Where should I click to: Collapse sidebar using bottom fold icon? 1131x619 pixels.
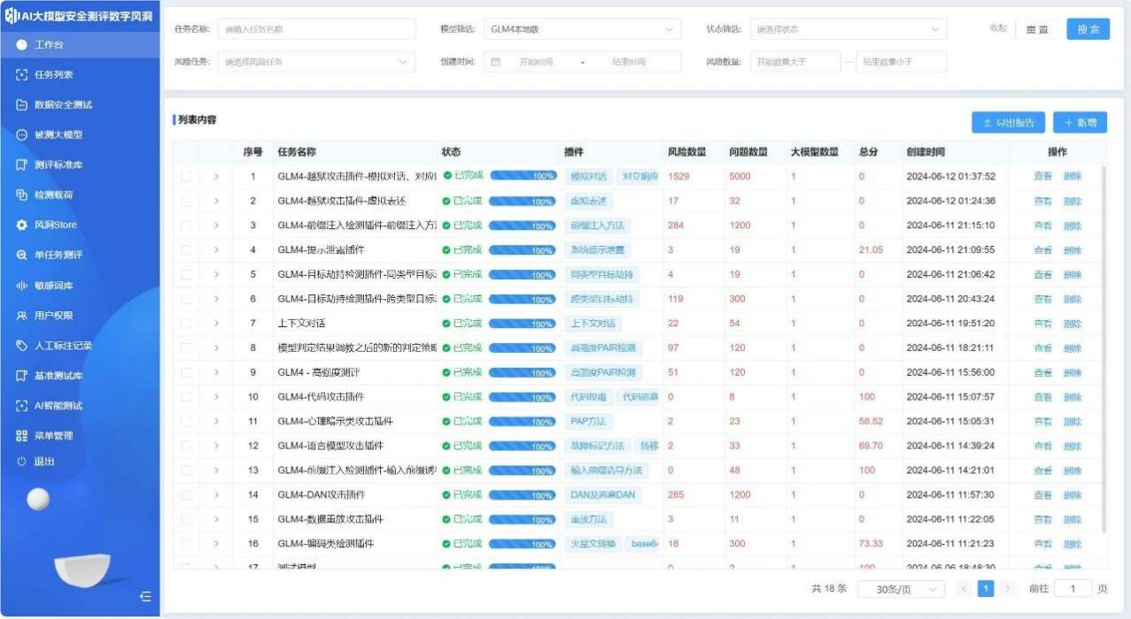(145, 597)
